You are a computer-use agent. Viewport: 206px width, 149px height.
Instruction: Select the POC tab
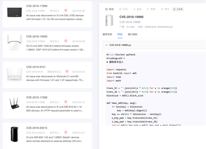pos(120,34)
